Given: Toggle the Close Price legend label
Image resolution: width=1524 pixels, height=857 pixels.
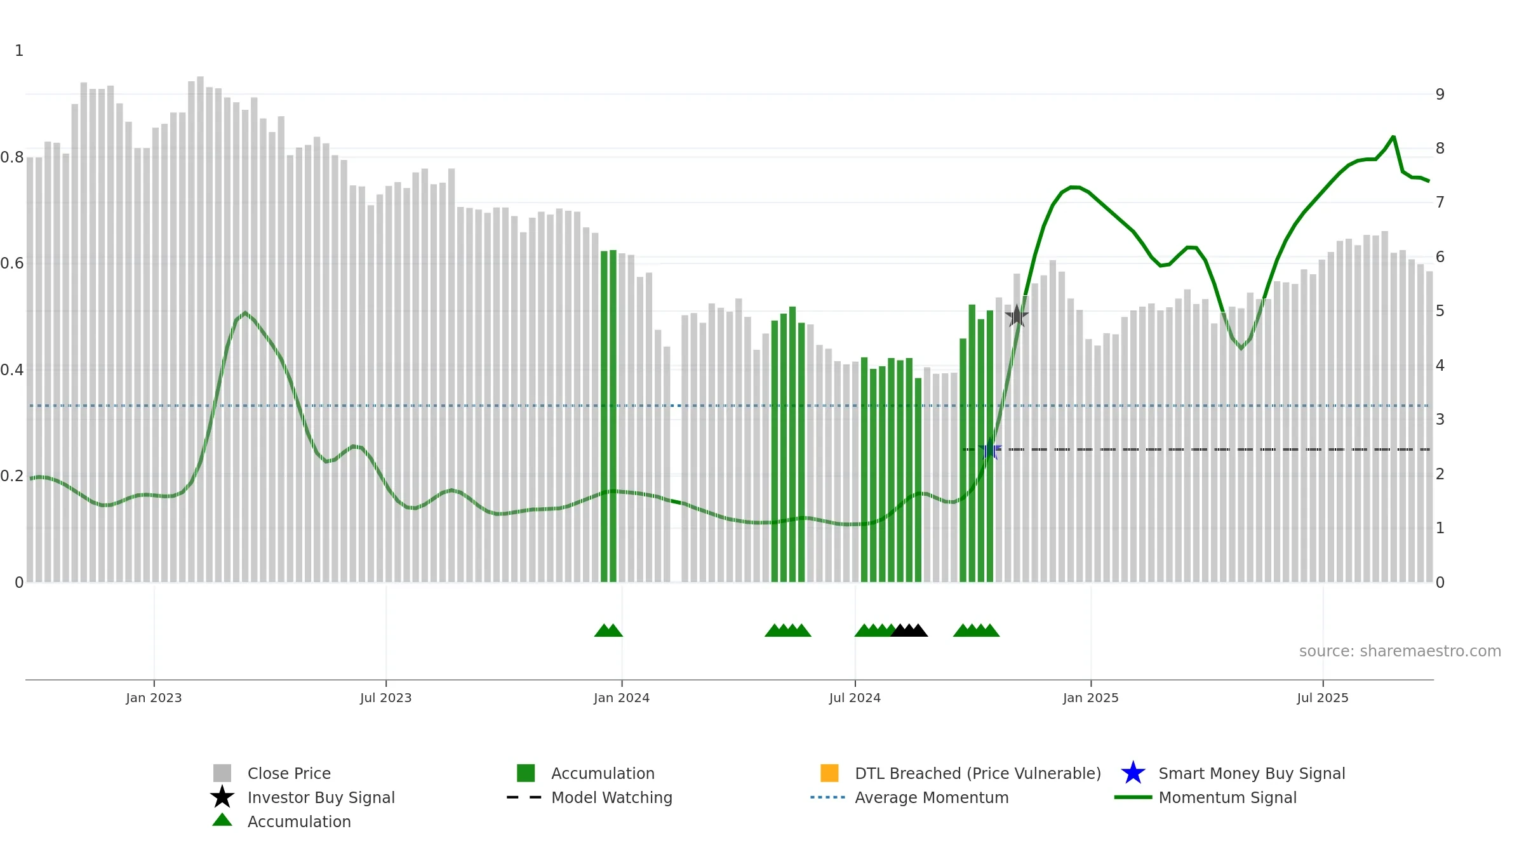Looking at the screenshot, I should point(289,774).
